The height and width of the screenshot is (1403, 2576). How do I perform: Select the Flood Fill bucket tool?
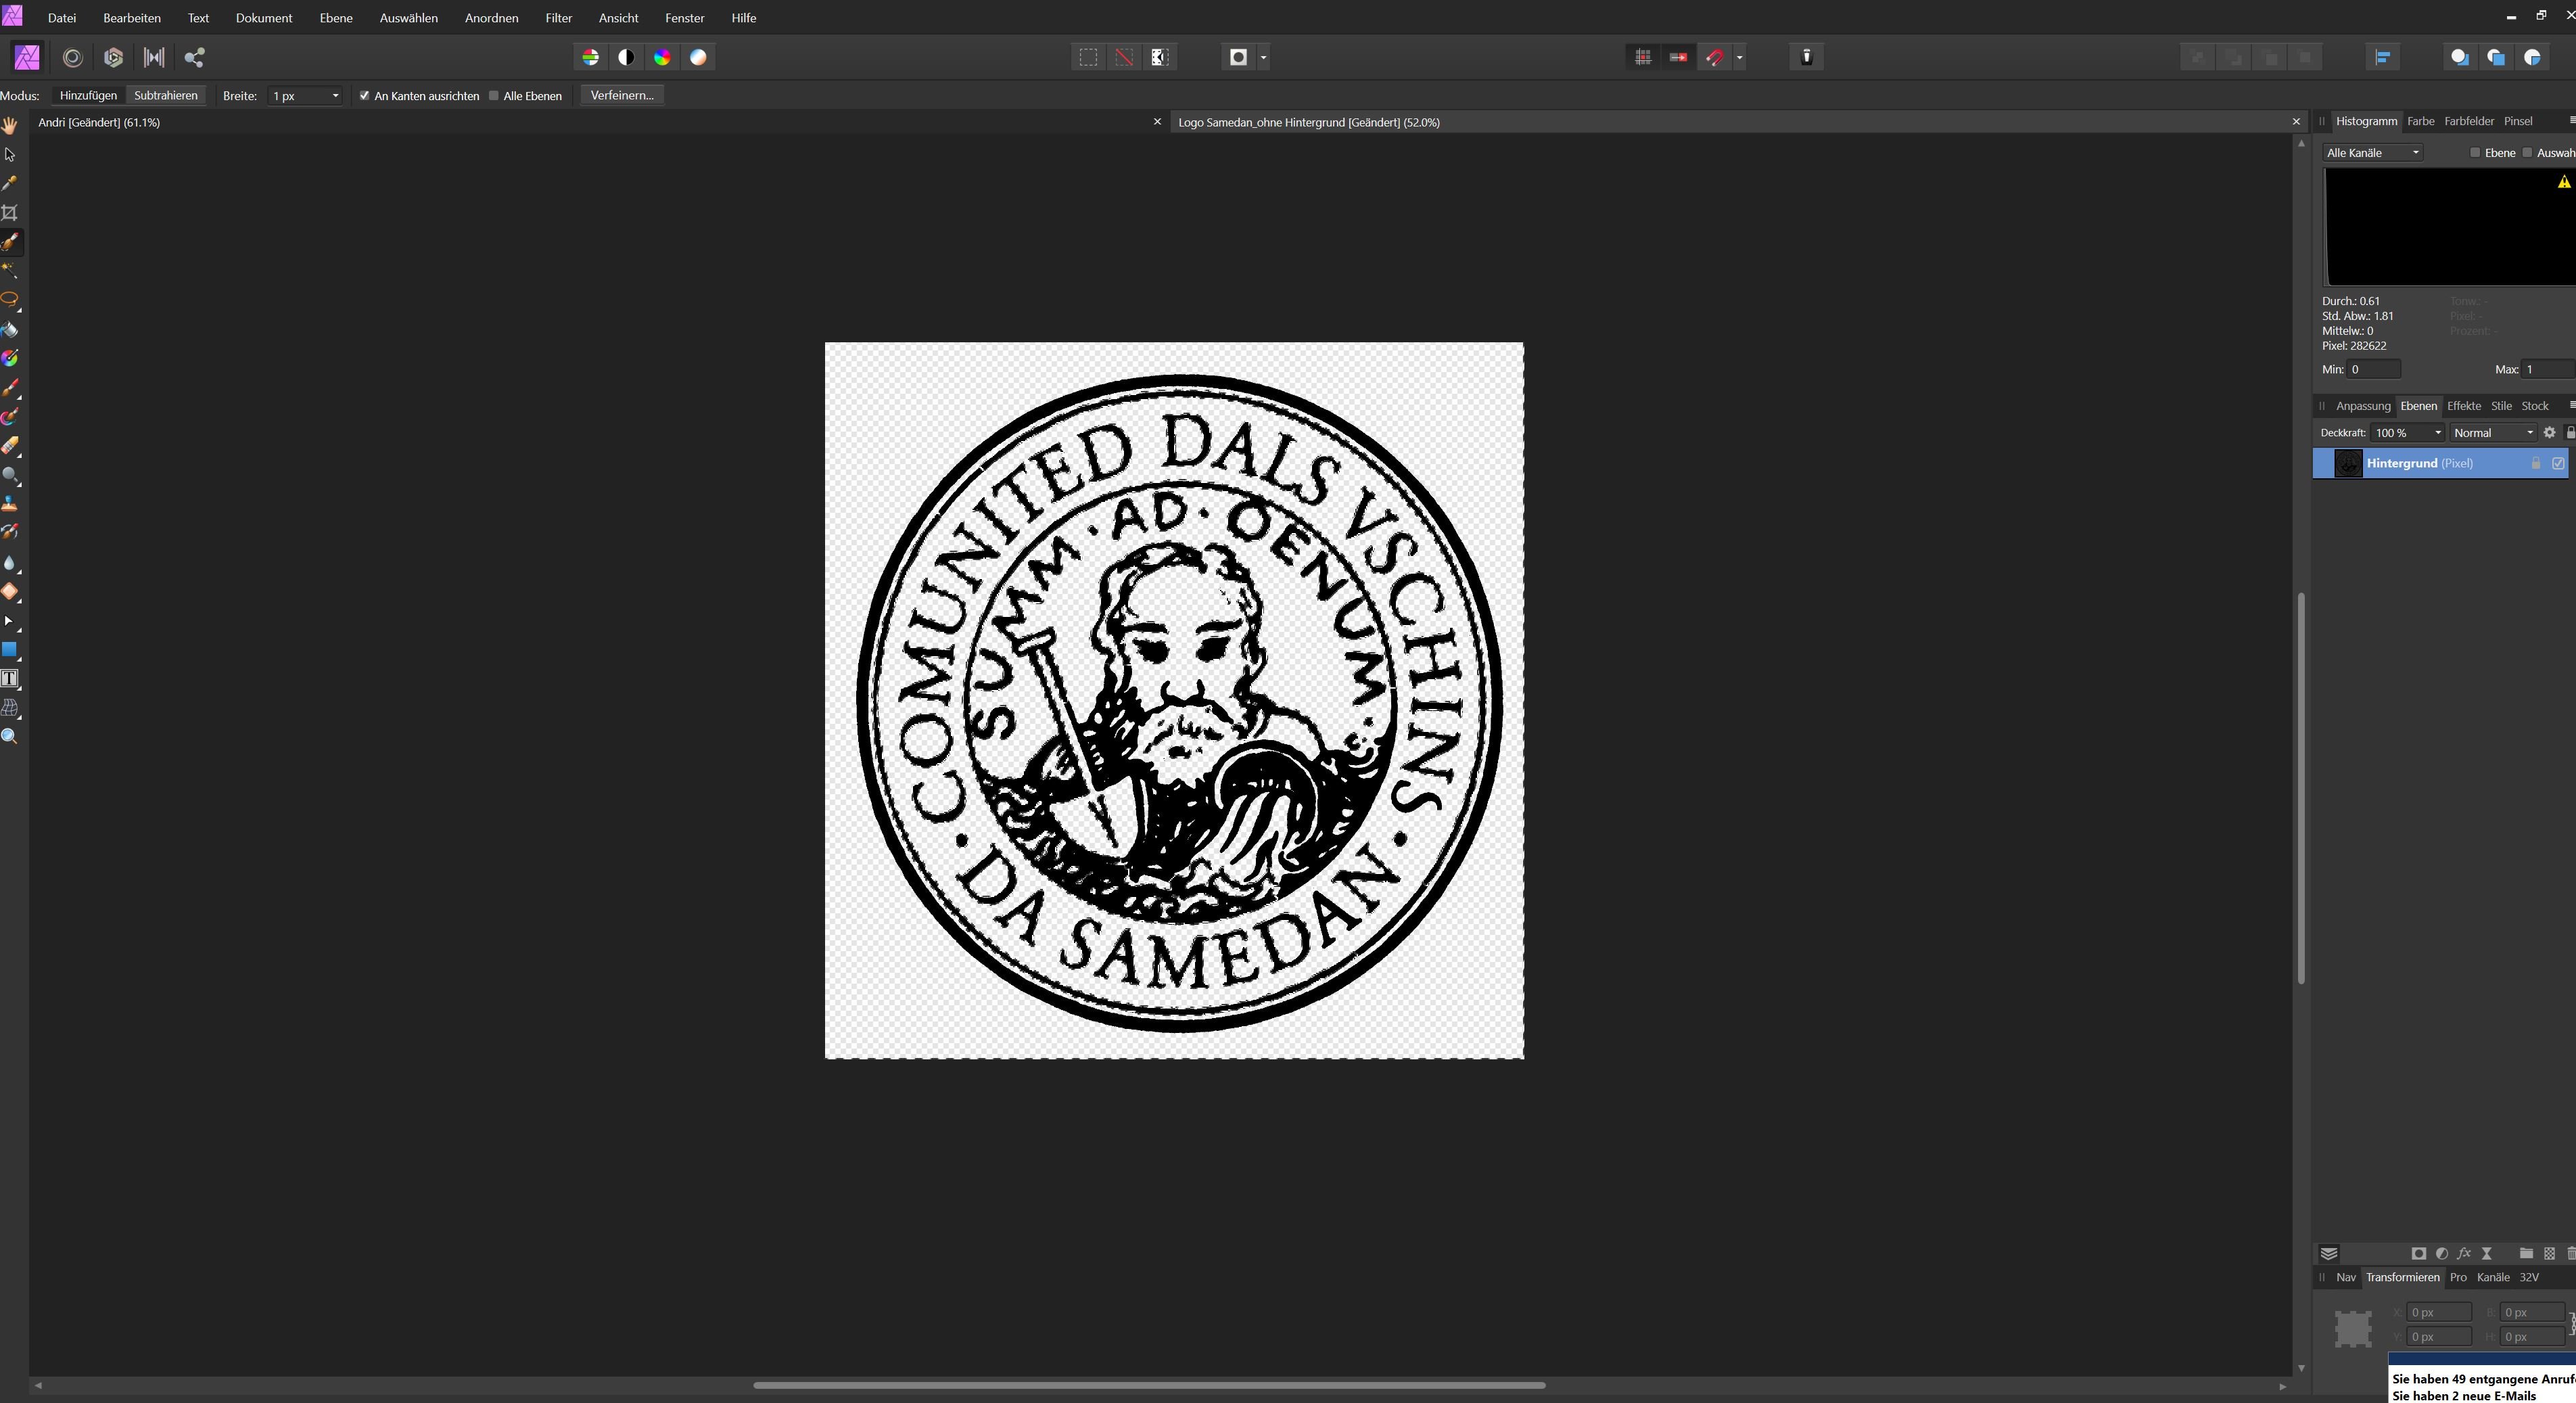10,329
